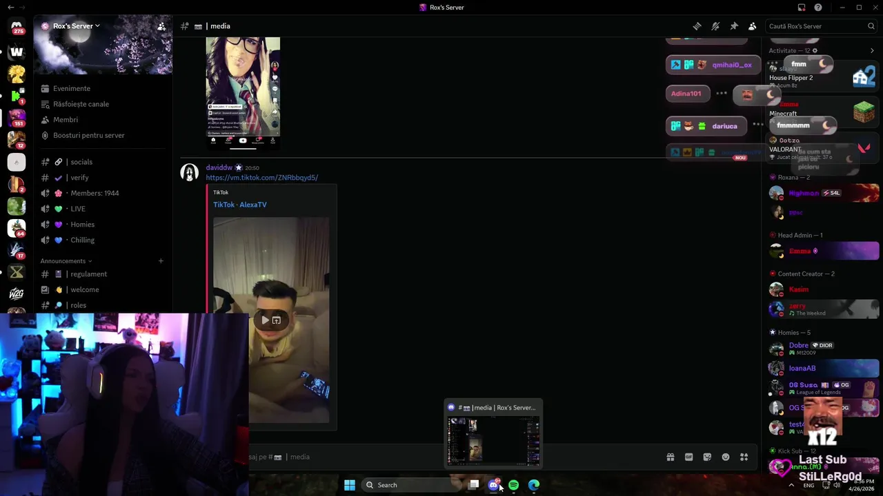Open the regulament channel
Image resolution: width=883 pixels, height=496 pixels.
(x=103, y=274)
